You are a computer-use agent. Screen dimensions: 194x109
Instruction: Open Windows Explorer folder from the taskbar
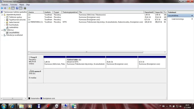(21, 106)
